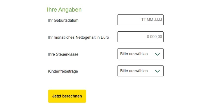Click the 0.000,00 placeholder text
The height and width of the screenshot is (107, 215).
154,37
